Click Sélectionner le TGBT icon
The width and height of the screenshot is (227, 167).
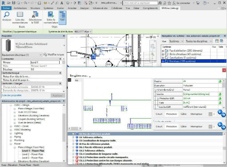point(35,15)
